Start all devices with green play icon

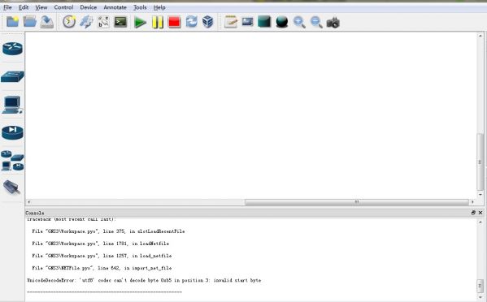[140, 22]
